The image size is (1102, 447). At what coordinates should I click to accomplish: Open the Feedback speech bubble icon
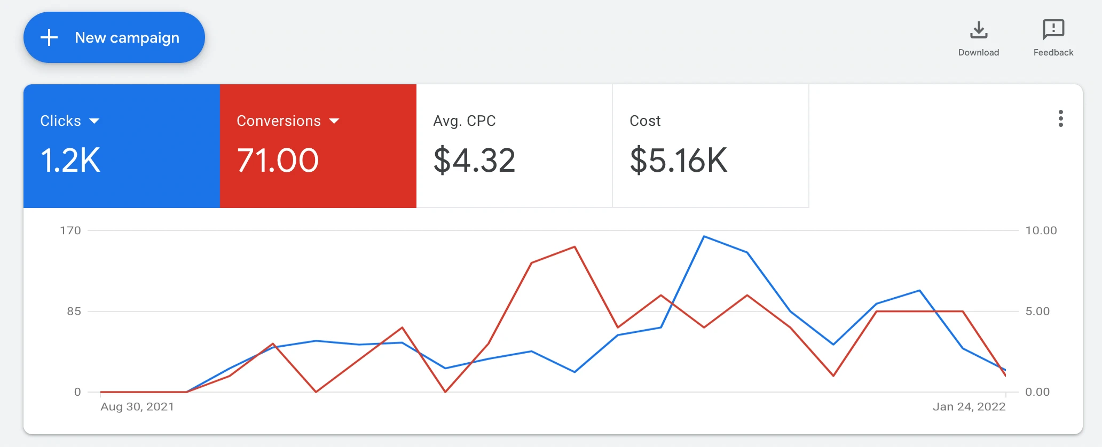(1053, 30)
